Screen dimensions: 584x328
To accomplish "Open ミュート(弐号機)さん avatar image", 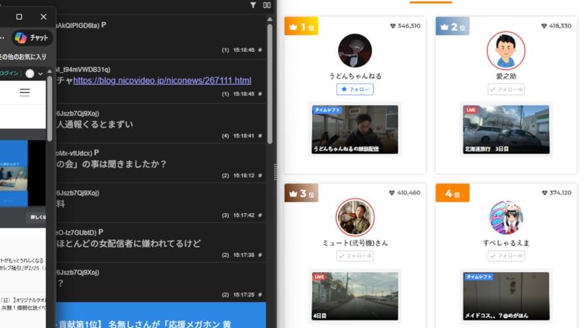I will [x=355, y=217].
